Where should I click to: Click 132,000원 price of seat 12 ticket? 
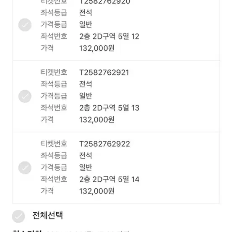tap(97, 48)
